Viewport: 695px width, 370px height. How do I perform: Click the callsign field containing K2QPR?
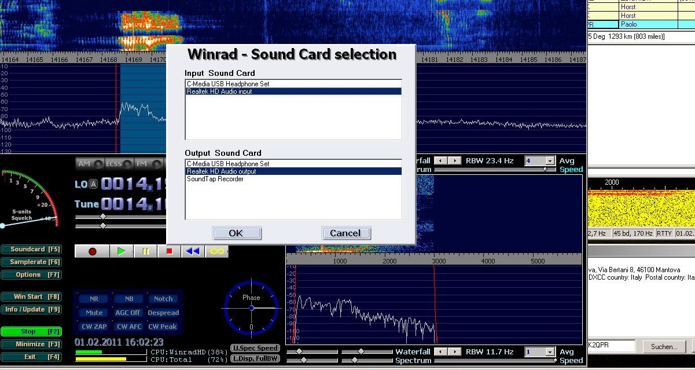click(613, 346)
